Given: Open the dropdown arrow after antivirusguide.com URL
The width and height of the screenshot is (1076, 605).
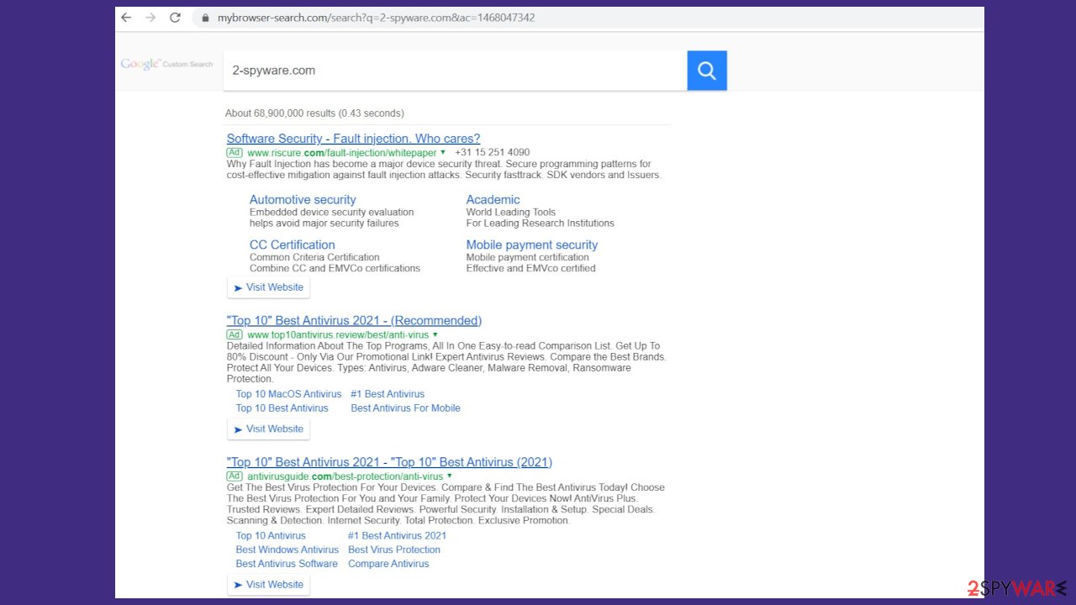Looking at the screenshot, I should (x=450, y=476).
